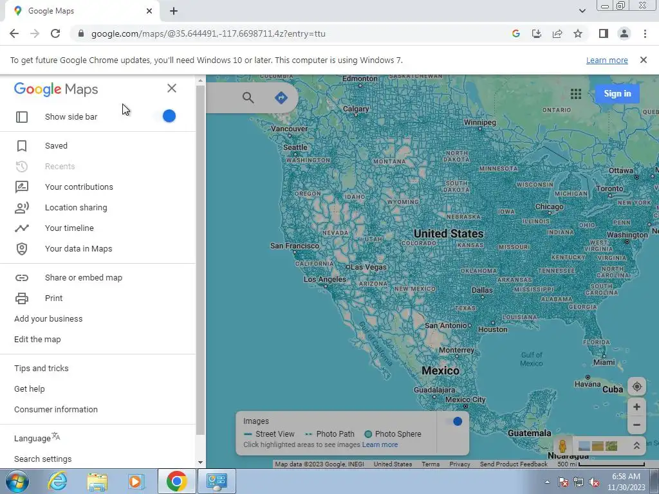Click Learn more about Chrome updates
Screen dimensions: 659x494
(607, 60)
